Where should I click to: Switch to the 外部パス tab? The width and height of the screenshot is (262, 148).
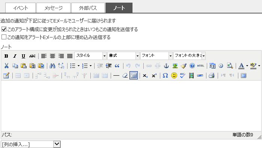coord(88,8)
